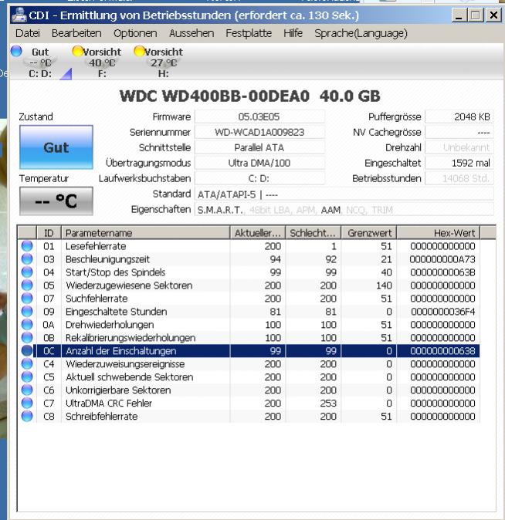Select the Vorsicht H: disk at 27 °C
505x520 pixels.
[x=164, y=62]
